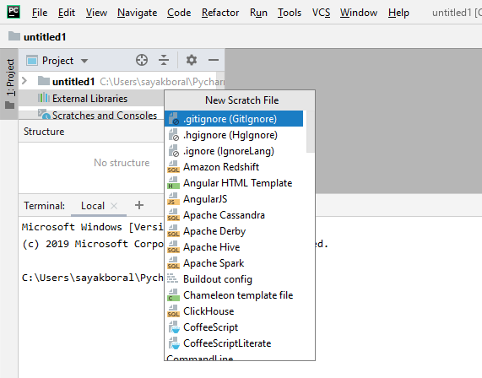Click the PyCharm logo icon
This screenshot has height=378, width=482.
click(x=14, y=12)
